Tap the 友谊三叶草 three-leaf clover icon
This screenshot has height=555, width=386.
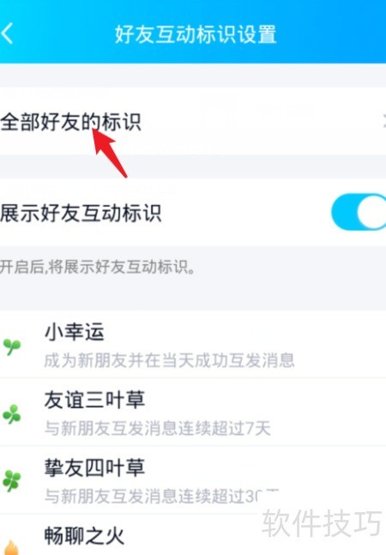coord(12,414)
